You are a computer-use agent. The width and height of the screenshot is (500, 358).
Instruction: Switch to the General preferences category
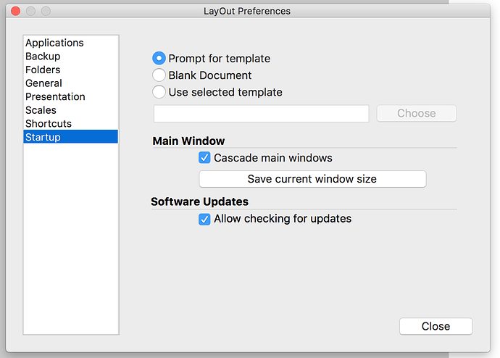(43, 83)
